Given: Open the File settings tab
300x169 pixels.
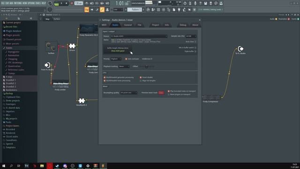Looking at the screenshot, I should 140,25.
